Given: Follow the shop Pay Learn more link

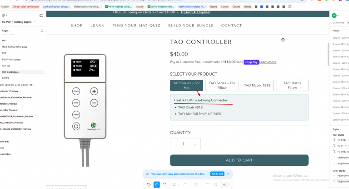Looking at the screenshot, I should [268, 62].
